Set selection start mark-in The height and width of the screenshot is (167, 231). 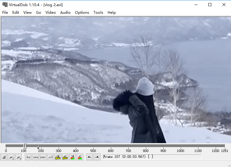click(x=89, y=157)
